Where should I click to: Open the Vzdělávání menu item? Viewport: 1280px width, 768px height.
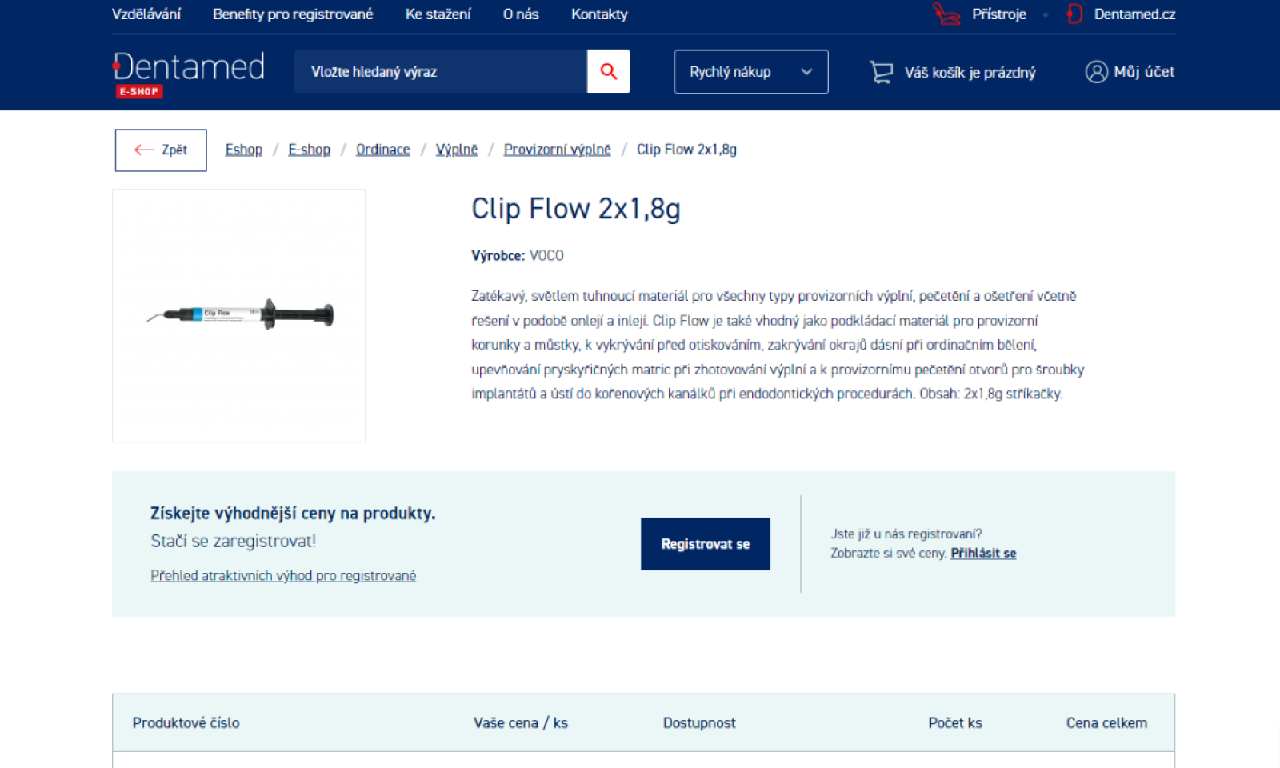coord(146,14)
